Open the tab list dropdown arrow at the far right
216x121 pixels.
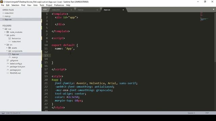tap(214, 9)
